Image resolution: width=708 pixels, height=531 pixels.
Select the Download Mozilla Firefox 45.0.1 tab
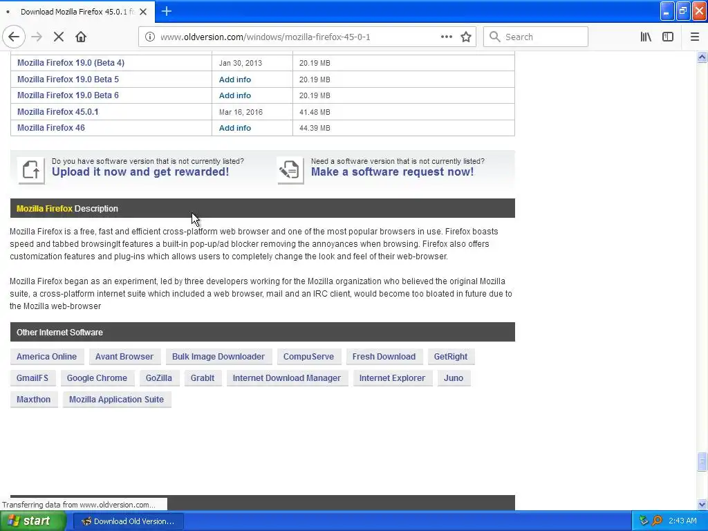pyautogui.click(x=77, y=12)
